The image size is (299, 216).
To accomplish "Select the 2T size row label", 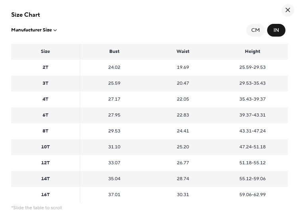I will click(x=45, y=67).
